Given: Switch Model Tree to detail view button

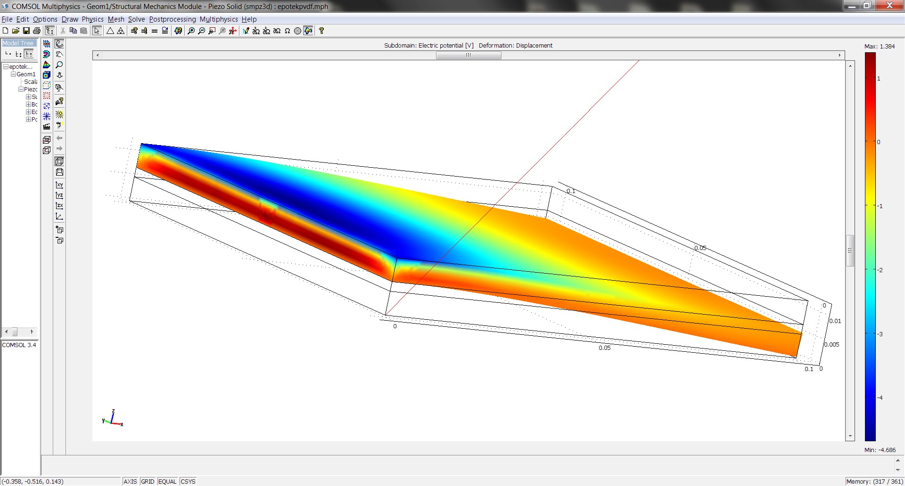Looking at the screenshot, I should (29, 54).
